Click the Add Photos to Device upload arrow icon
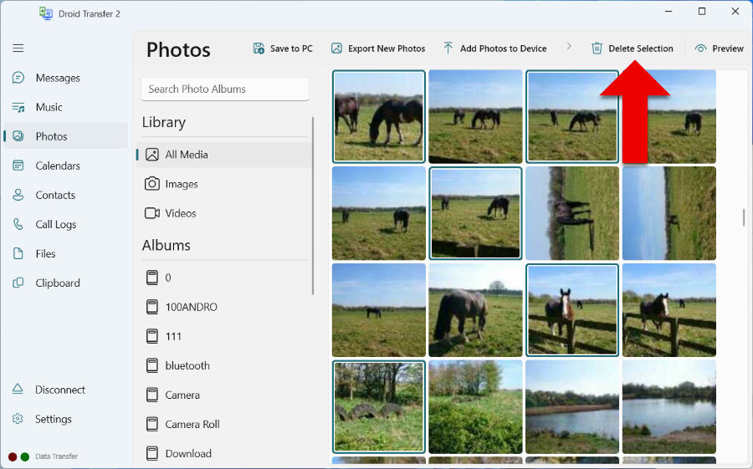This screenshot has width=753, height=469. (448, 48)
